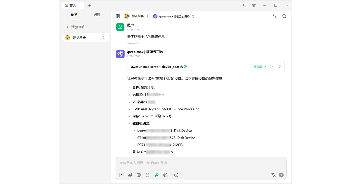Click the awesun-mcp-server : device_search label
Viewport: 351px width, 184px height.
[157, 67]
